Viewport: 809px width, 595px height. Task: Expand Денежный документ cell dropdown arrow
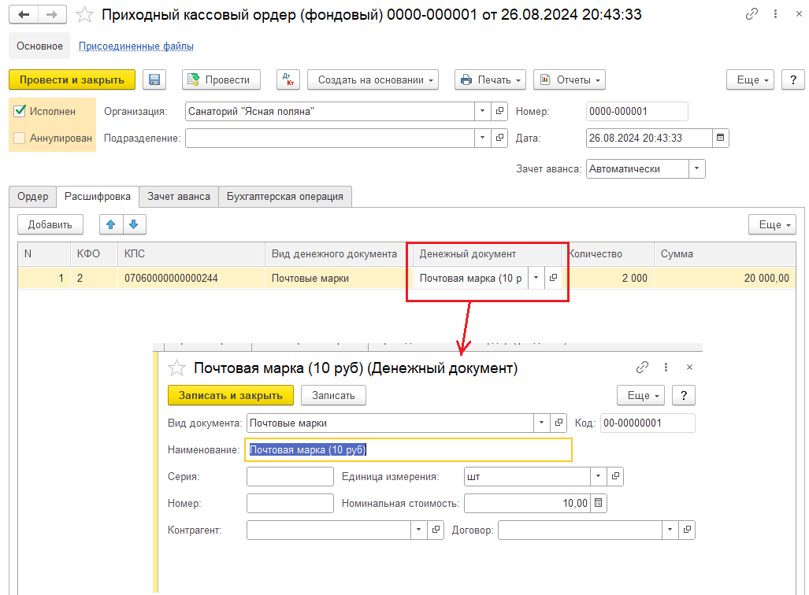[536, 278]
